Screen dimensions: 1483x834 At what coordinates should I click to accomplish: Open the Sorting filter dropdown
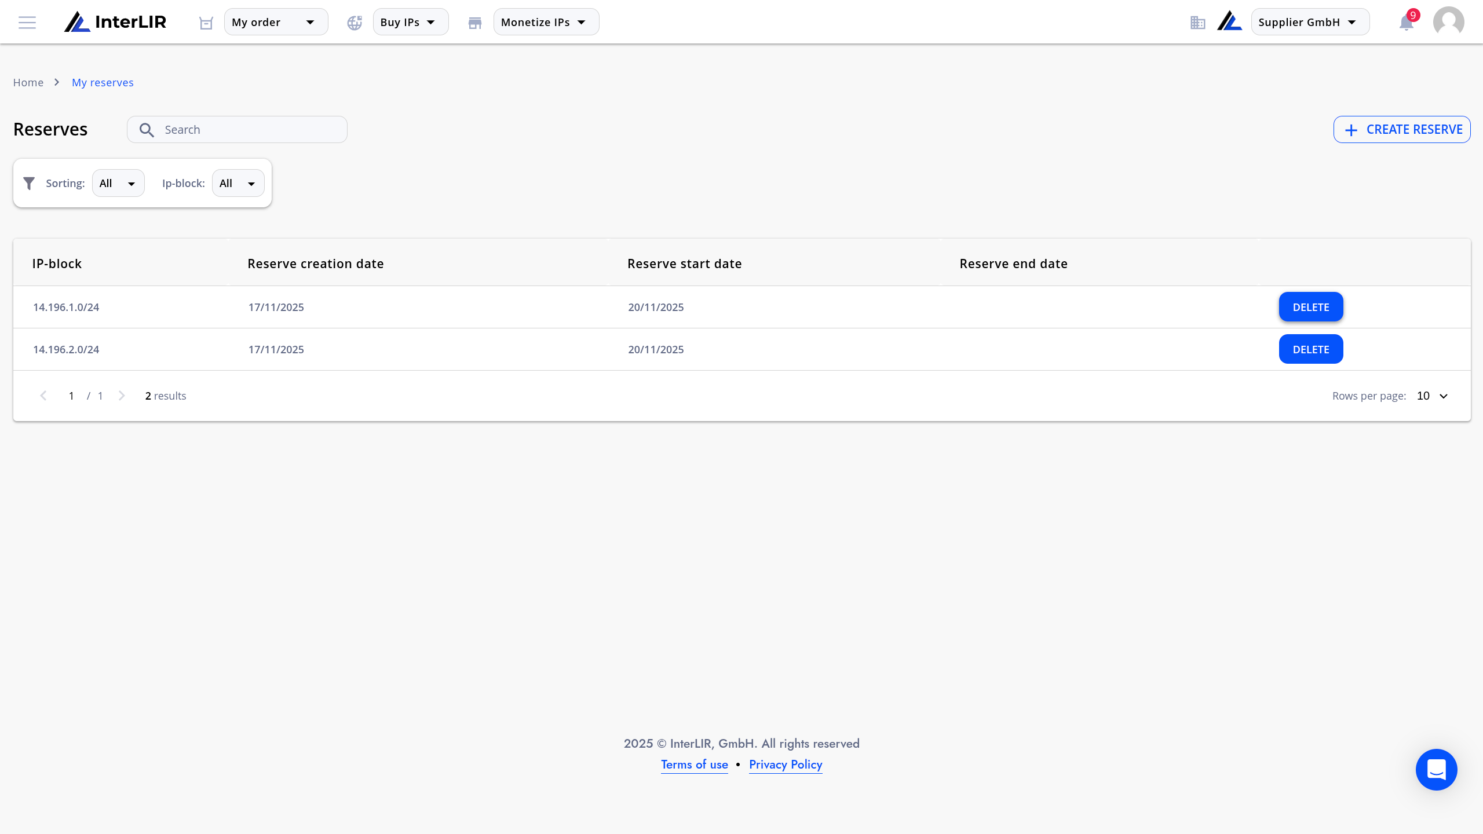[x=118, y=183]
